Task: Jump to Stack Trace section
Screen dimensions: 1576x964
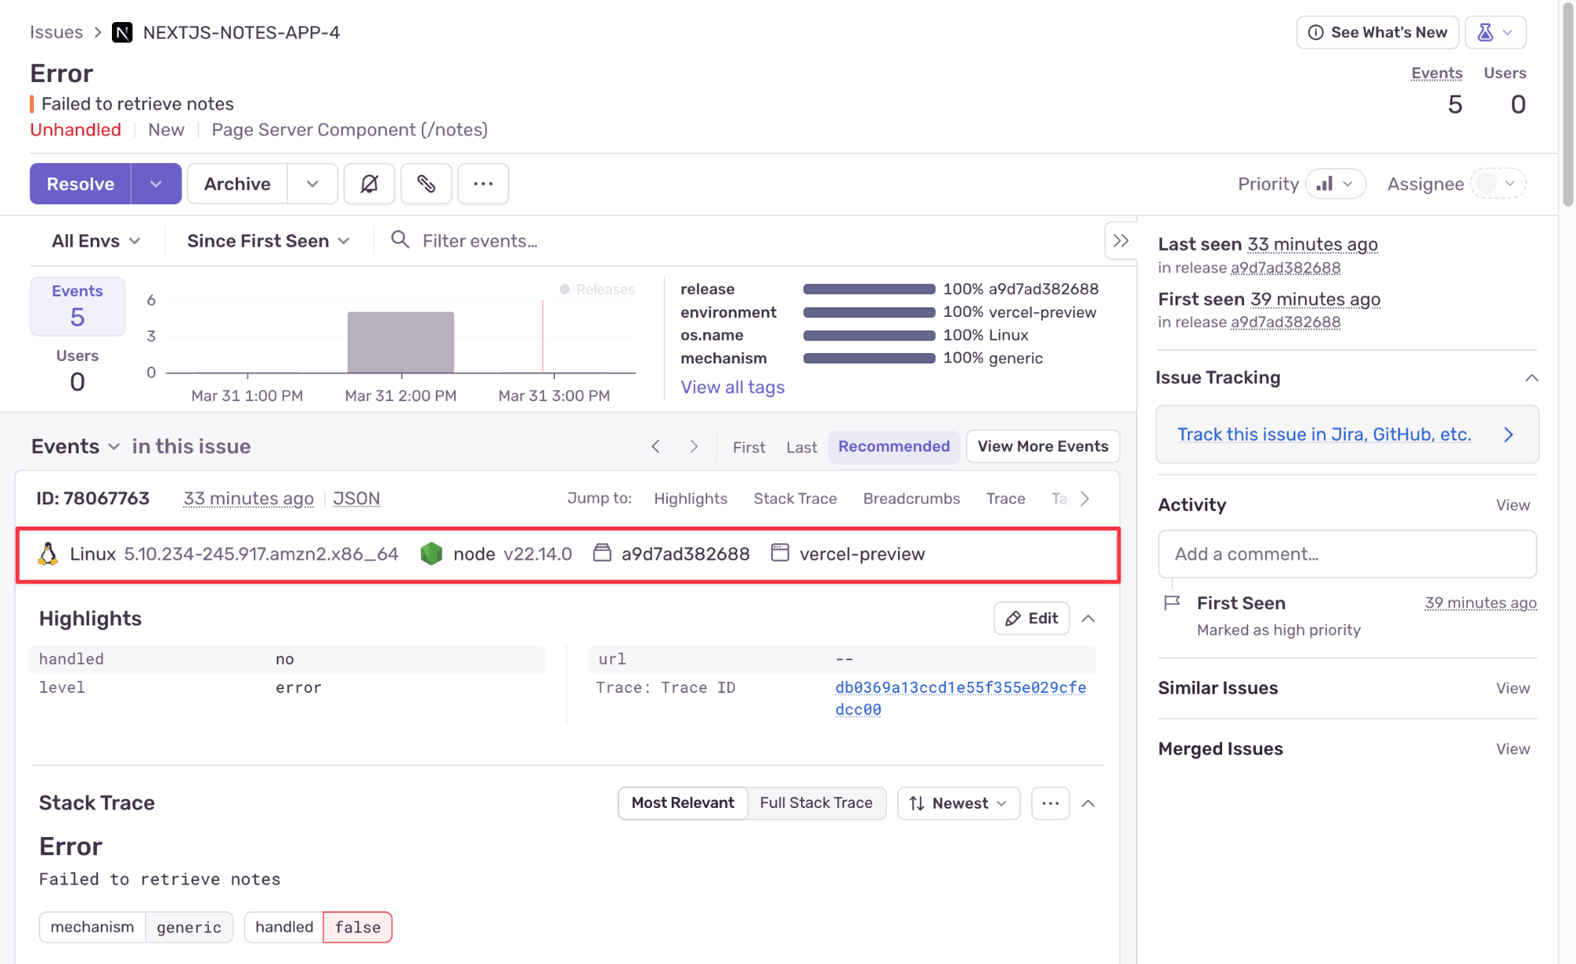Action: tap(795, 499)
